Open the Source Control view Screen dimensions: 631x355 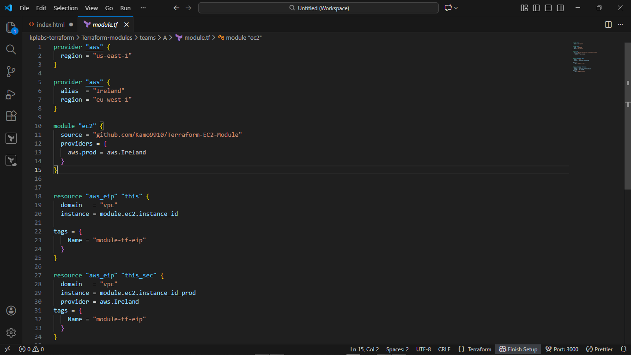tap(11, 72)
